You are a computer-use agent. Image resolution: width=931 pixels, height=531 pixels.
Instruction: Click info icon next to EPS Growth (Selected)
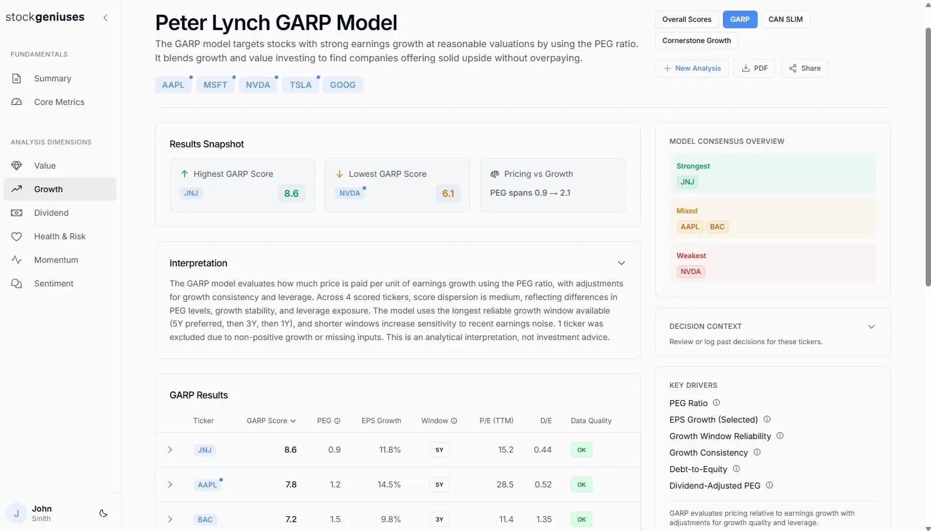[767, 419]
